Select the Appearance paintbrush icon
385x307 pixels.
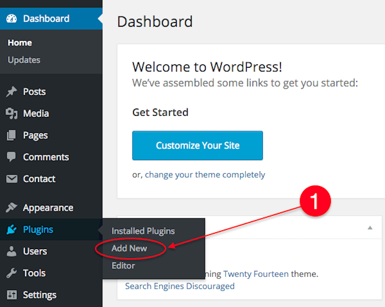pos(12,208)
